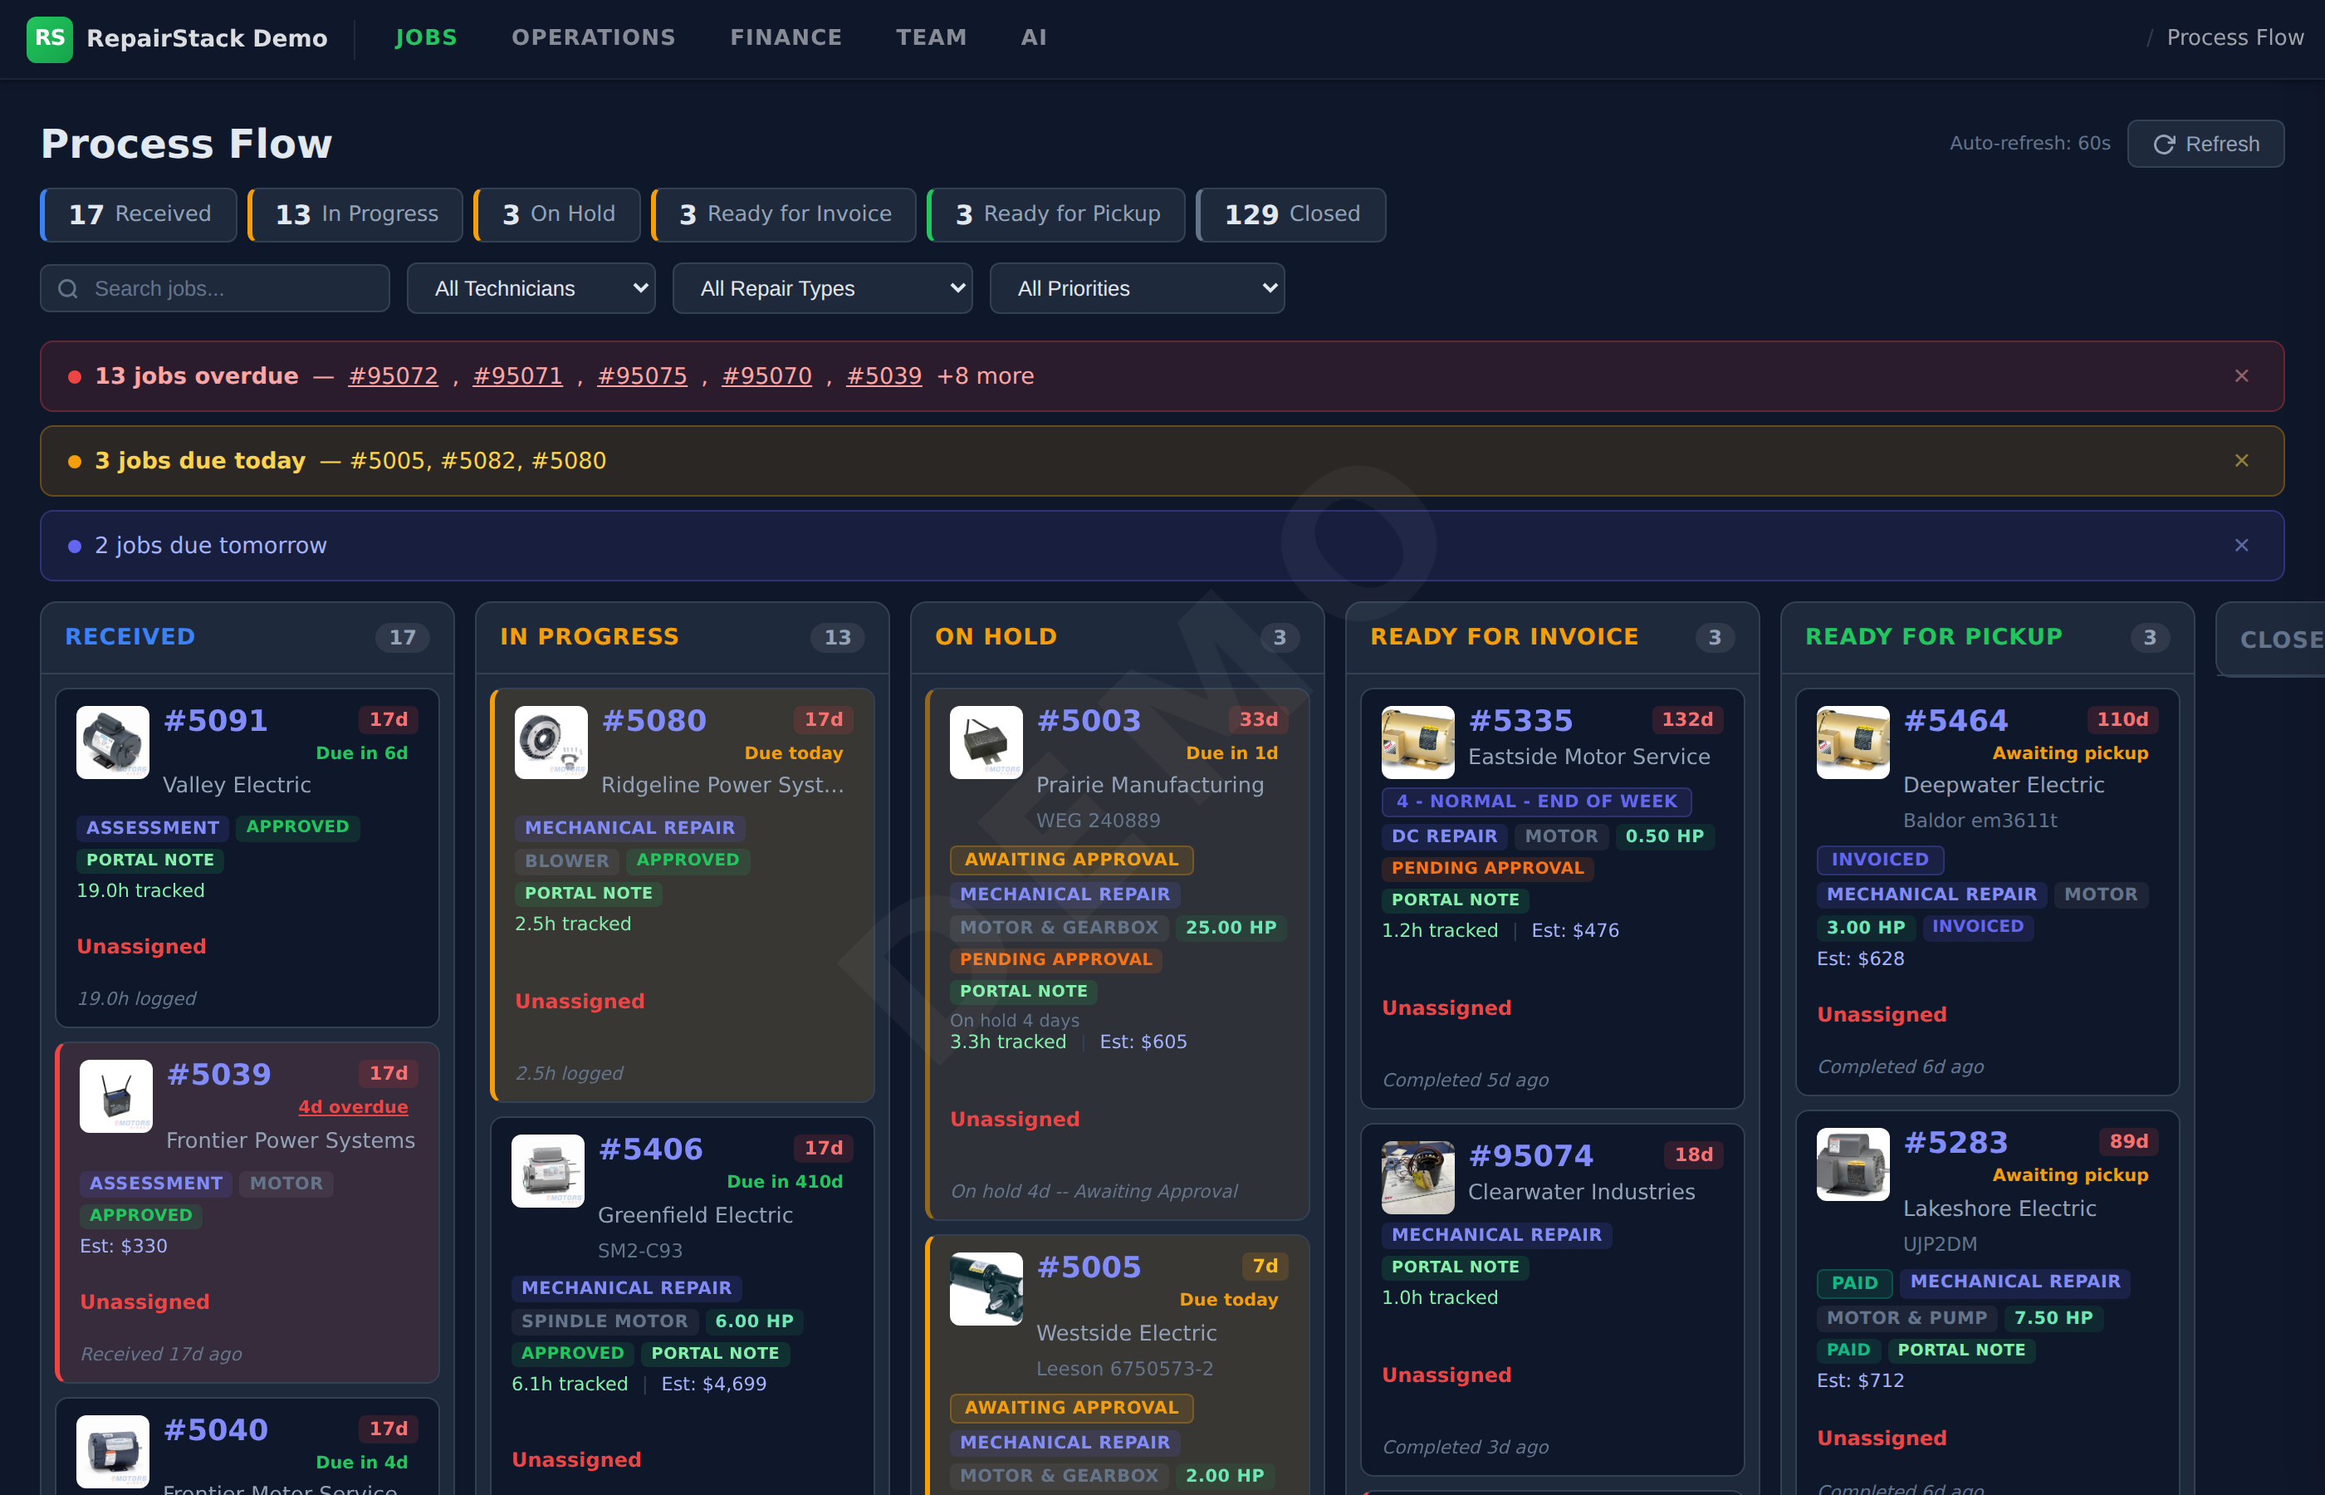The width and height of the screenshot is (2325, 1495).
Task: Click the blower thumbnail on job #5080
Action: [551, 743]
